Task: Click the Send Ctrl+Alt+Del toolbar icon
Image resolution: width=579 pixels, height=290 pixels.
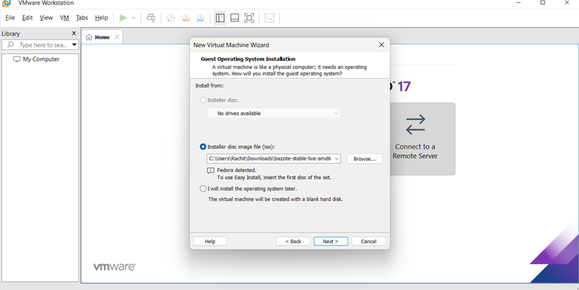Action: click(x=151, y=18)
